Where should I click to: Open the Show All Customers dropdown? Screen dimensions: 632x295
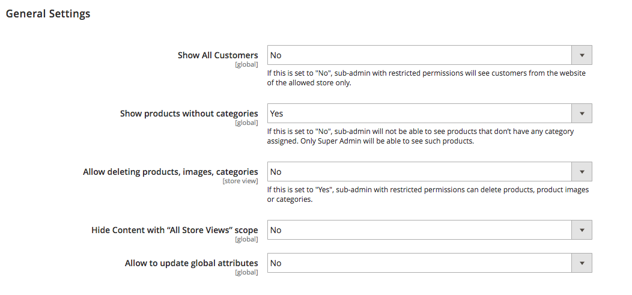(x=430, y=55)
